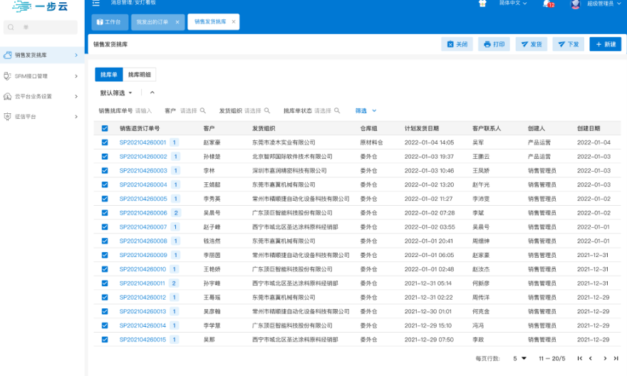Uncheck the select-all header checkbox

coord(105,129)
